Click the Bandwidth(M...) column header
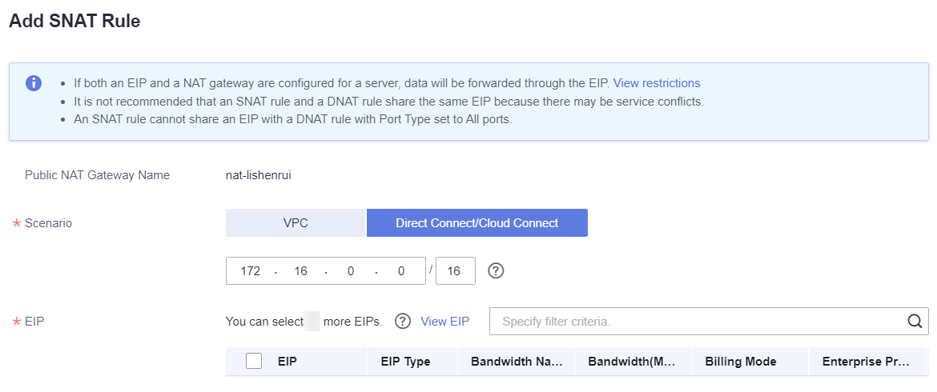The height and width of the screenshot is (392, 937). pyautogui.click(x=632, y=362)
